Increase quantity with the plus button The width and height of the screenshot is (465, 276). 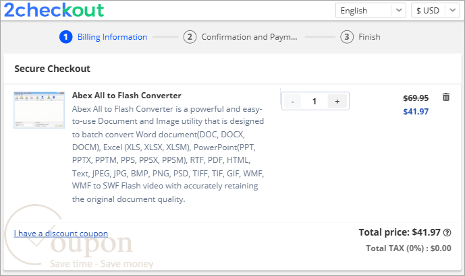pos(337,102)
